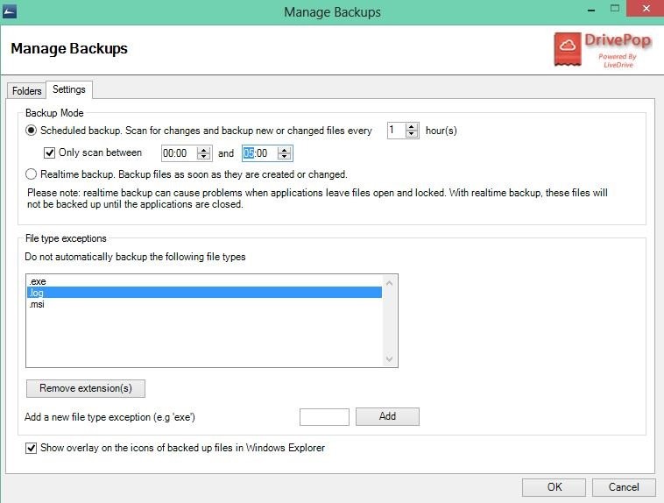664x503 pixels.
Task: Increase the 00:00 start time
Action: pos(204,150)
